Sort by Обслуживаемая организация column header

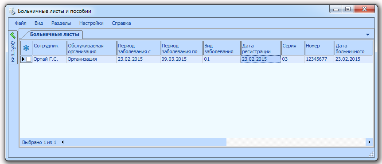coord(92,48)
